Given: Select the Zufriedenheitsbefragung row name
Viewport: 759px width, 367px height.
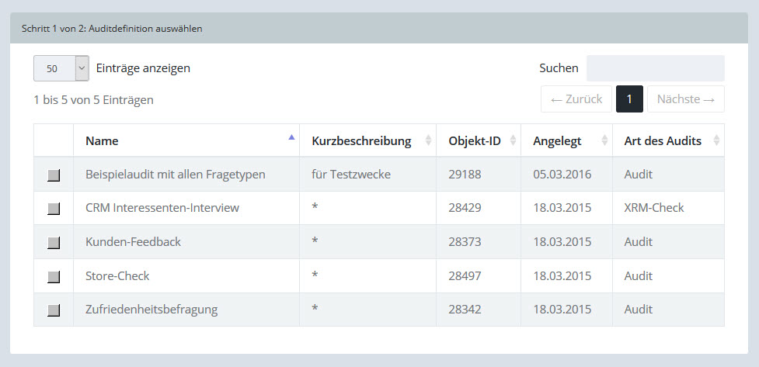Looking at the screenshot, I should [151, 310].
